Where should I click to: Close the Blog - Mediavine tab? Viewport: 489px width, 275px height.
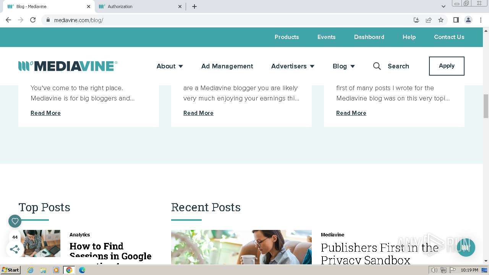point(89,6)
